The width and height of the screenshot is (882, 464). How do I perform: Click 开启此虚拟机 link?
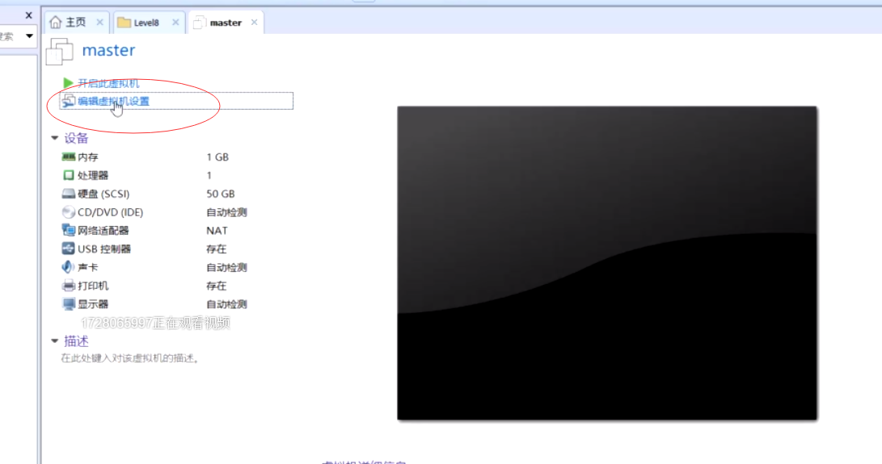pyautogui.click(x=108, y=83)
